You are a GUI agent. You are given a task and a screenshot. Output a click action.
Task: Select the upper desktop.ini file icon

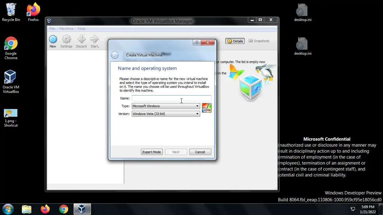tap(303, 13)
